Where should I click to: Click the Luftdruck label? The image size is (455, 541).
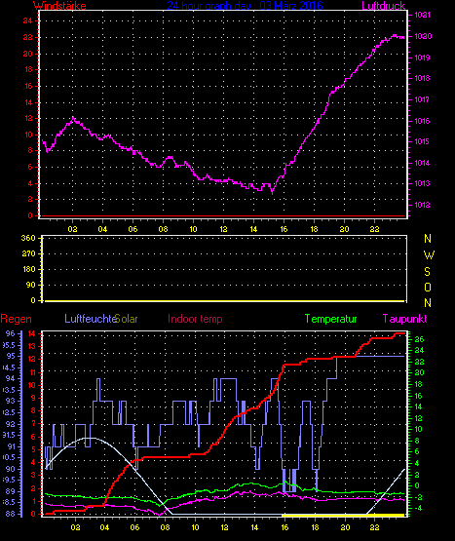pyautogui.click(x=383, y=6)
